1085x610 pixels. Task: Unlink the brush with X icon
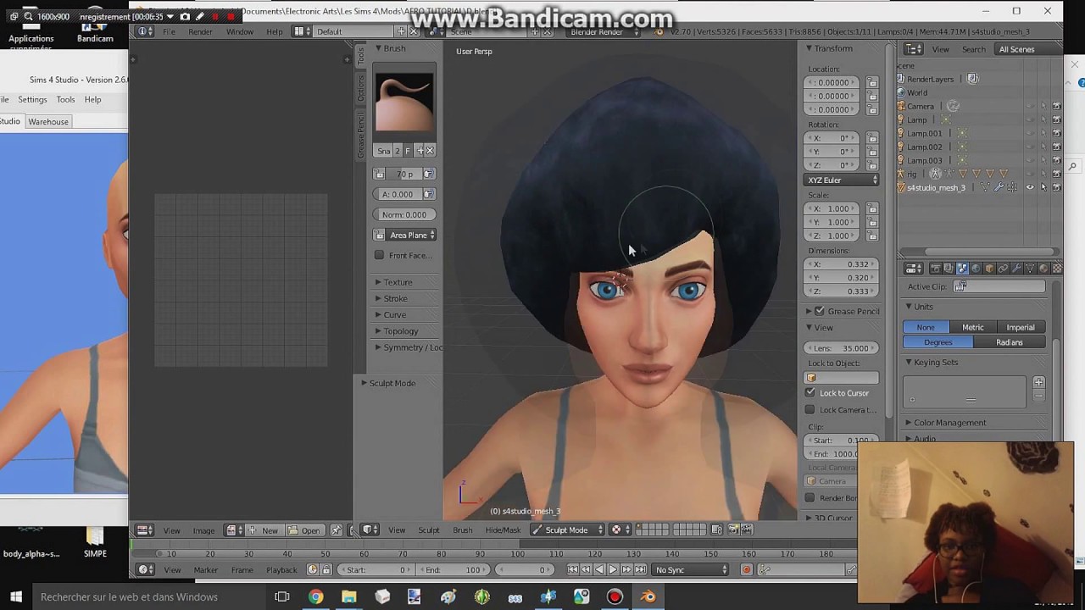click(430, 151)
